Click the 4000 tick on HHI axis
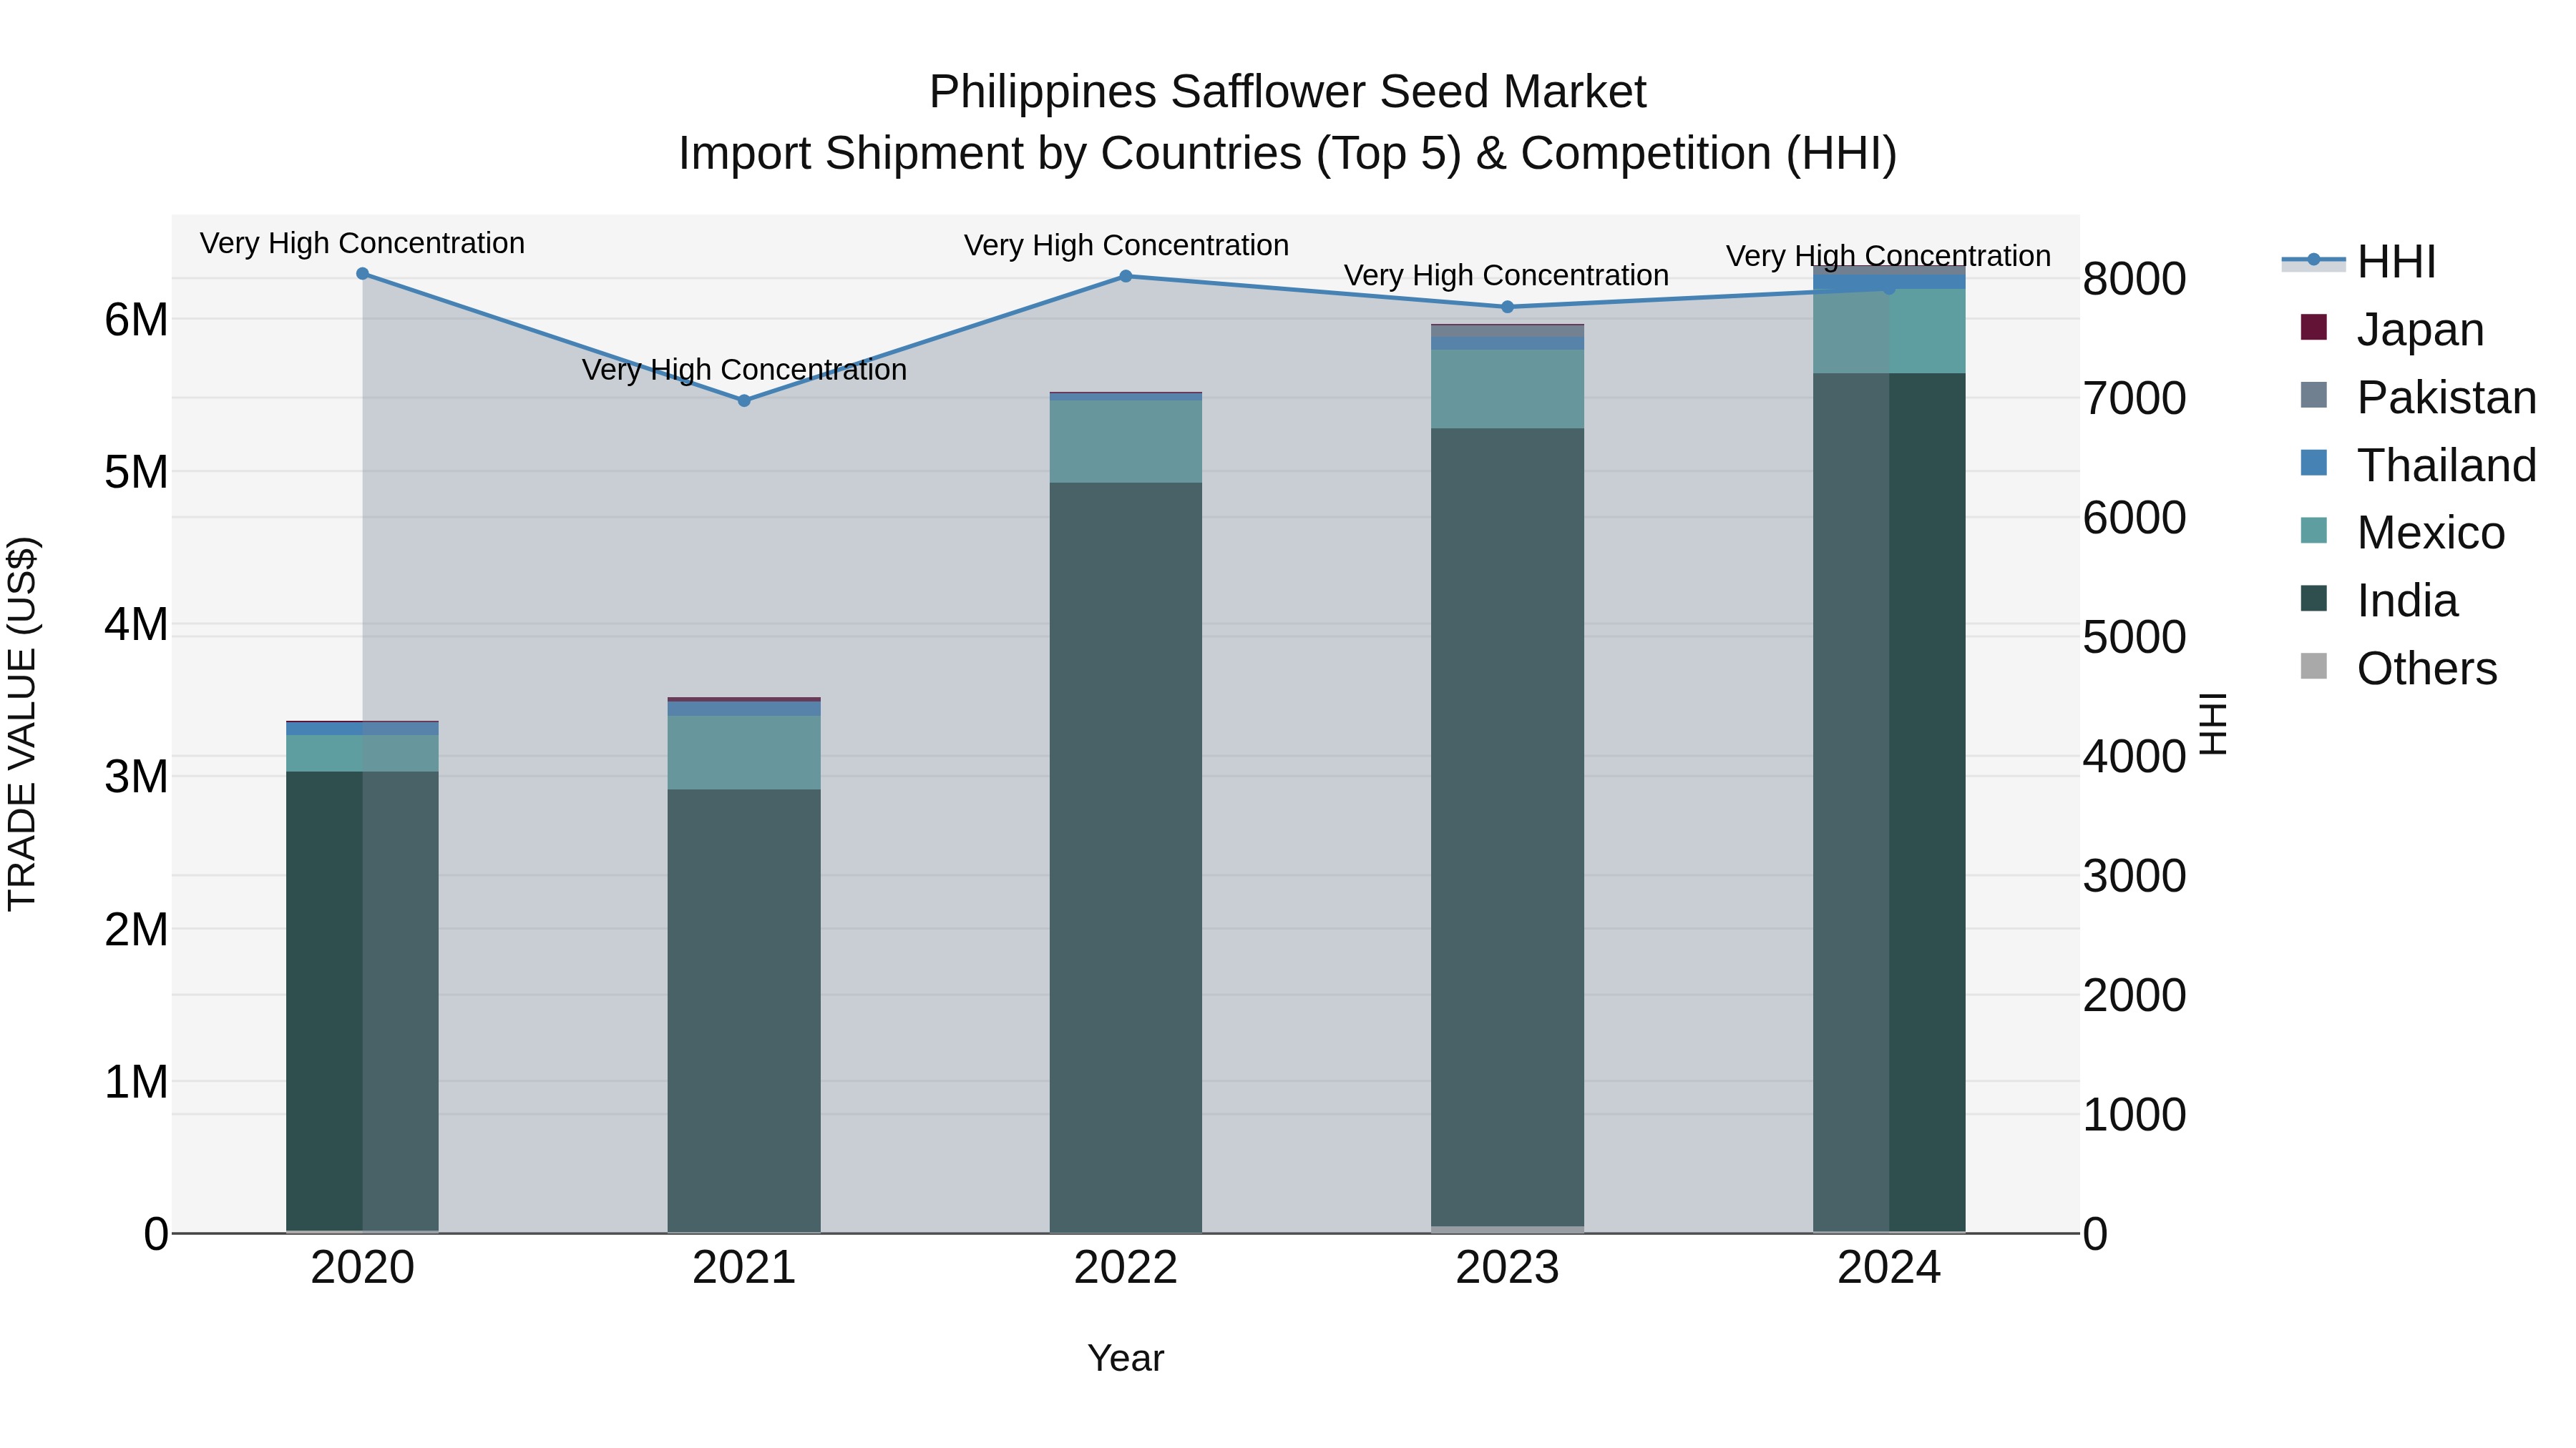This screenshot has height=1448, width=2576. coord(2134,757)
